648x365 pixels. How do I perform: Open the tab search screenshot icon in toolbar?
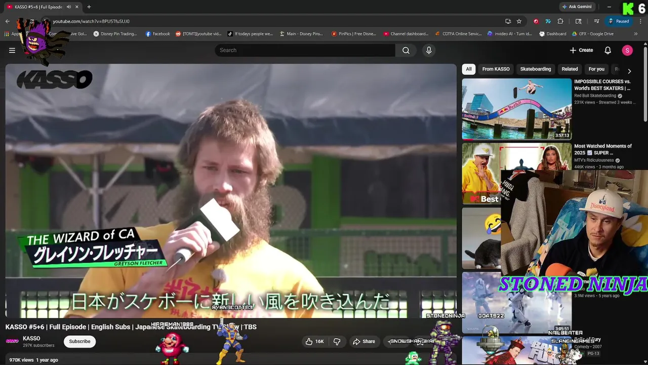579,21
